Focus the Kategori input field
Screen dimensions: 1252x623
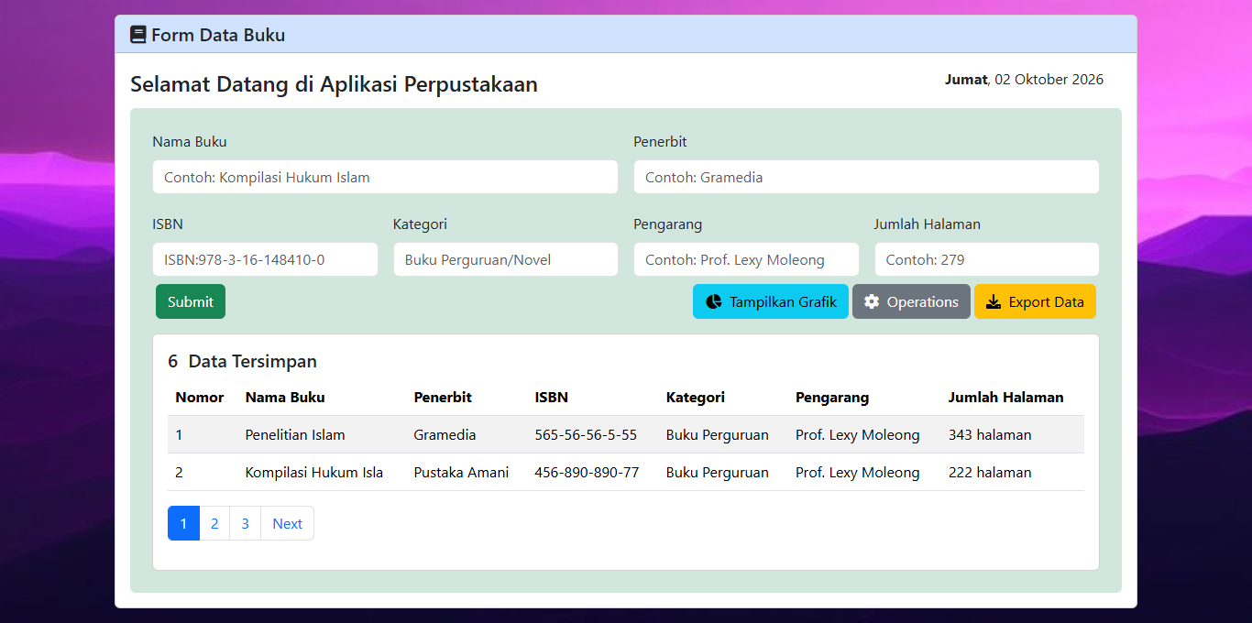pyautogui.click(x=506, y=259)
